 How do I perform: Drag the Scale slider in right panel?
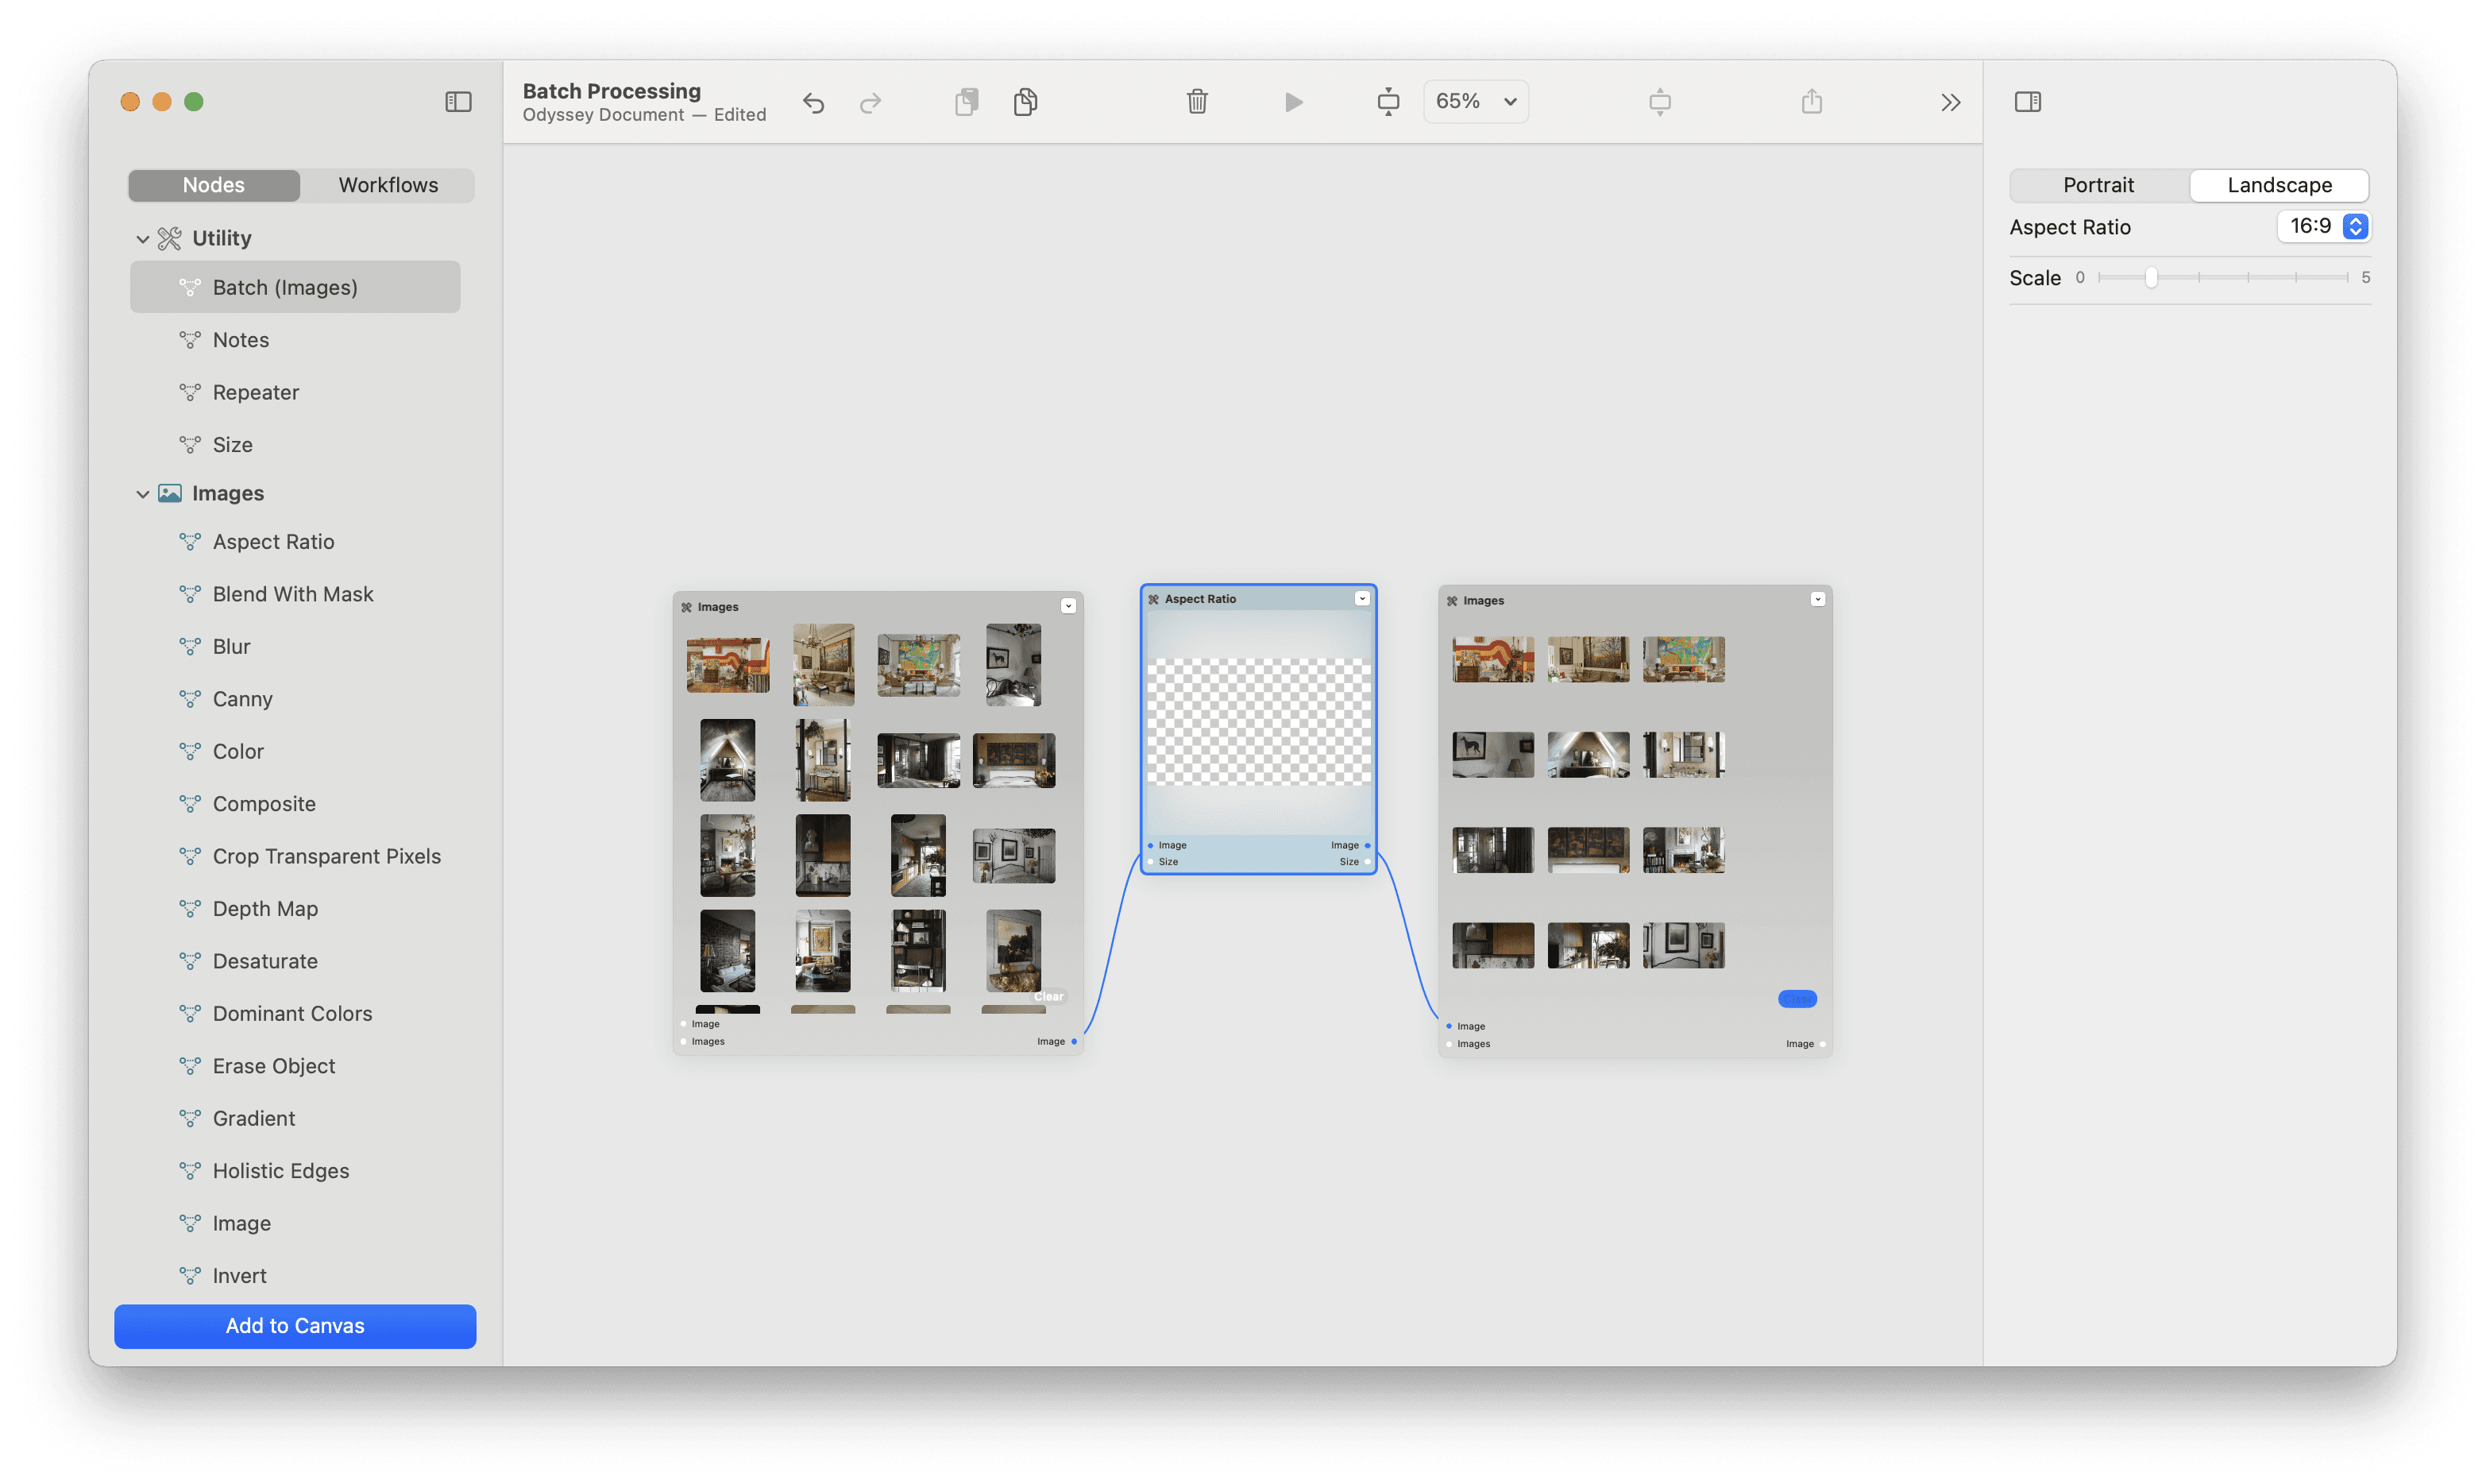(x=2142, y=276)
